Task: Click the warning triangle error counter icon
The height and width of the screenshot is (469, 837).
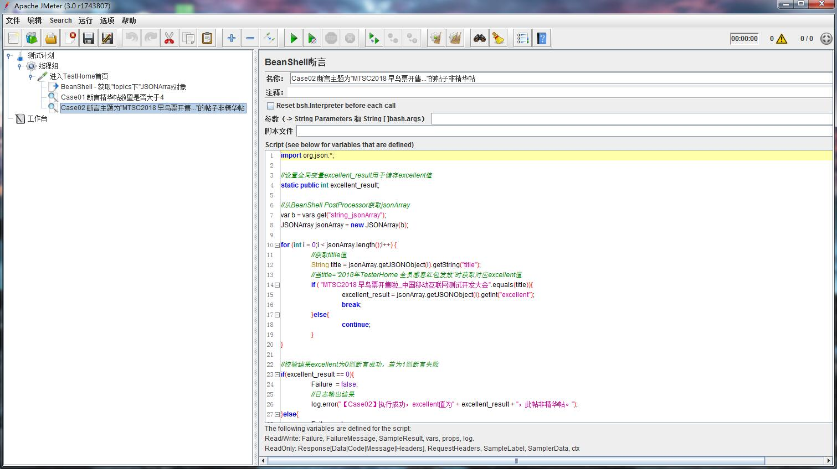Action: [781, 39]
